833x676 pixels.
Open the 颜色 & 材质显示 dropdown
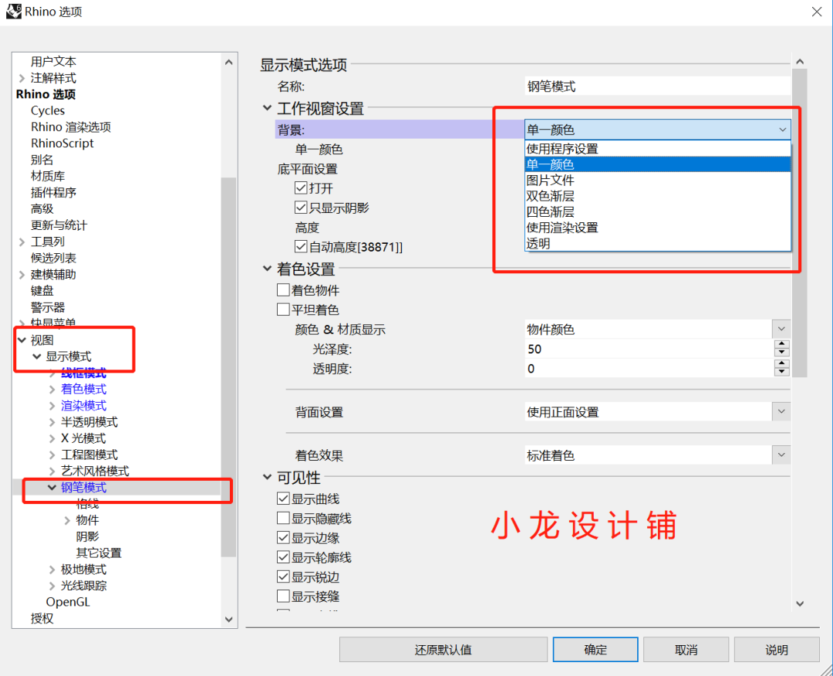(781, 329)
